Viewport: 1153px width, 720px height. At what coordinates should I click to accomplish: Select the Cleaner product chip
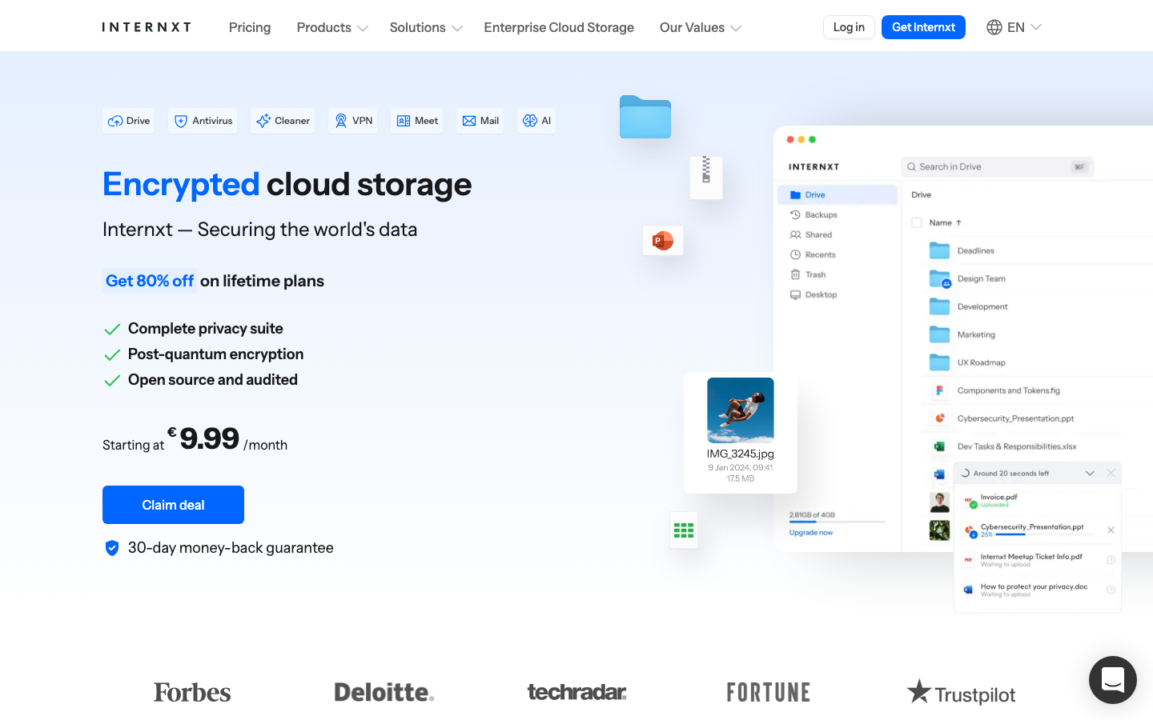pyautogui.click(x=283, y=121)
